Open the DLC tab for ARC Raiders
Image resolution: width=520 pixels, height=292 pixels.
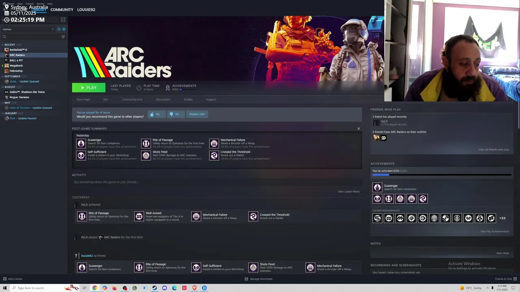[106, 99]
